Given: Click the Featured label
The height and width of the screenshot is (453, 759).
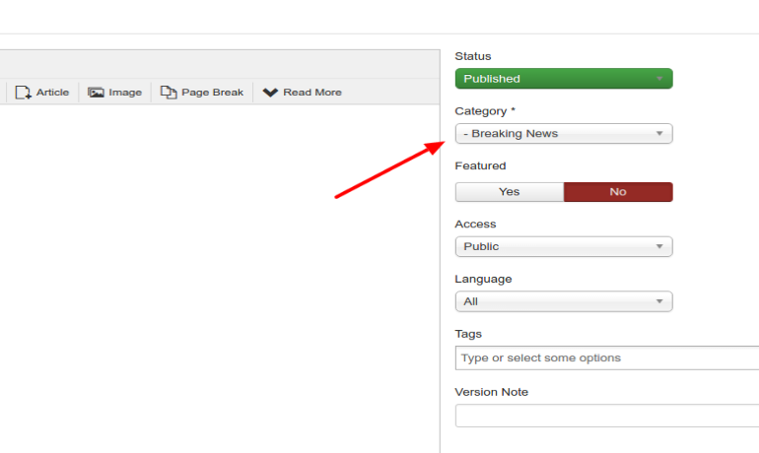Looking at the screenshot, I should (x=480, y=165).
